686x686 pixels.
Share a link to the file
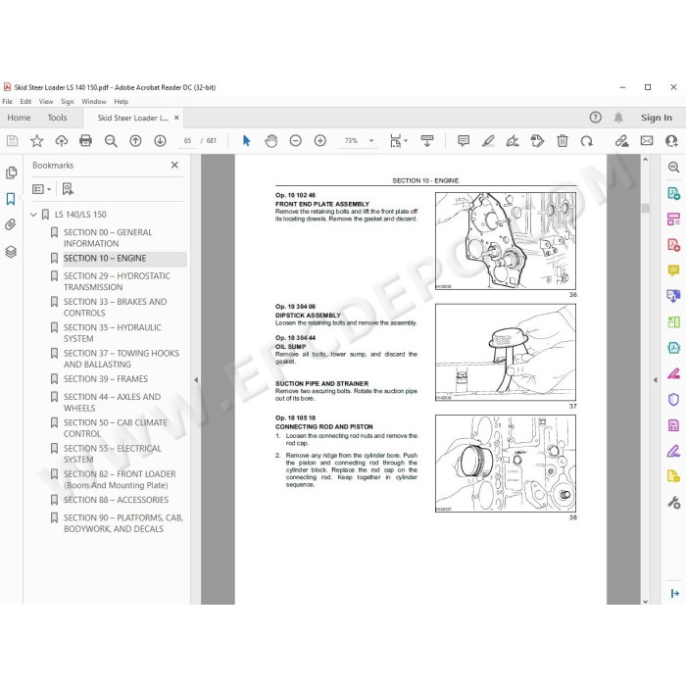tap(621, 140)
